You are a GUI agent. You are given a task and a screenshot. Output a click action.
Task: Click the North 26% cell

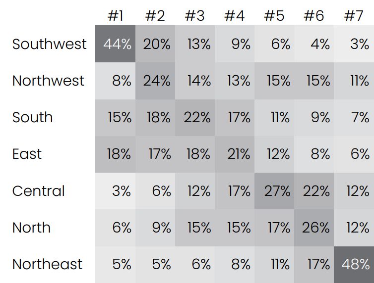[x=314, y=228]
